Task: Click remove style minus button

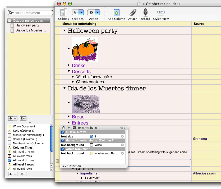Action: tap(15, 174)
